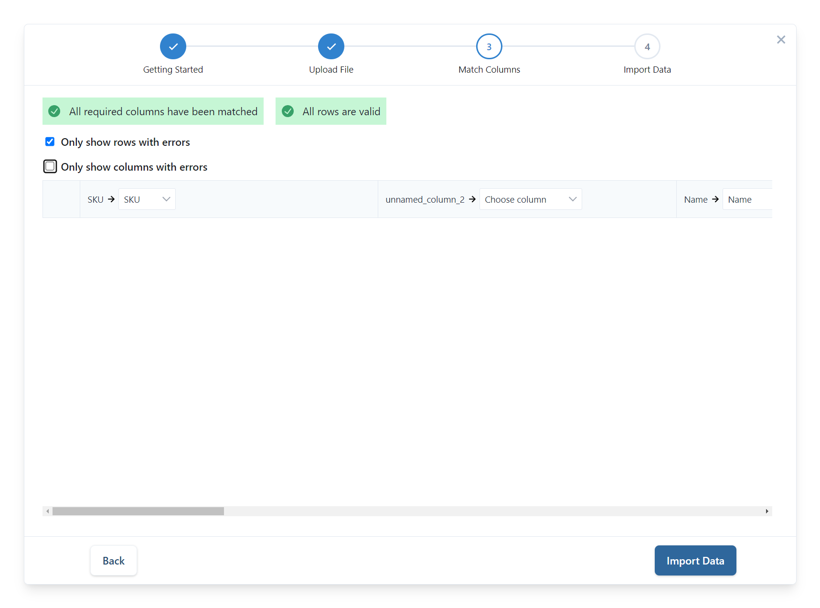Viewport: 820px width, 608px height.
Task: Click the Getting Started step label
Action: click(x=173, y=69)
